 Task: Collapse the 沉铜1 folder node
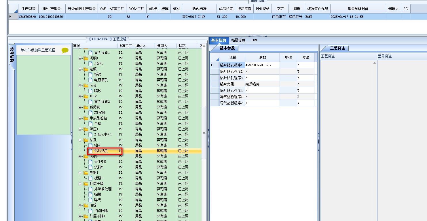point(80,58)
